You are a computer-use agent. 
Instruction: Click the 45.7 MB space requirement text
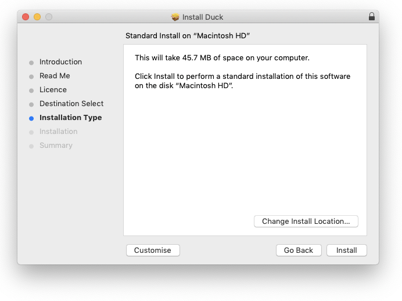tap(222, 58)
